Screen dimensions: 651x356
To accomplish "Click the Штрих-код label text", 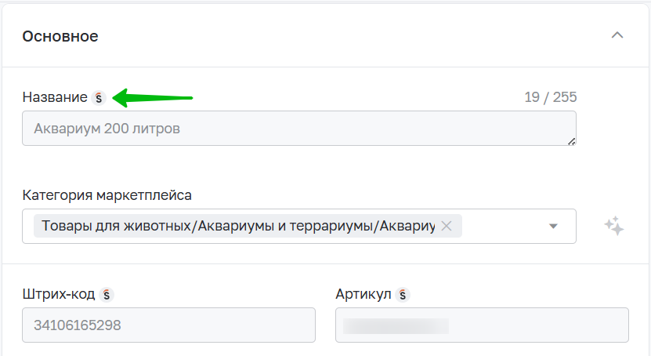I will coord(59,295).
